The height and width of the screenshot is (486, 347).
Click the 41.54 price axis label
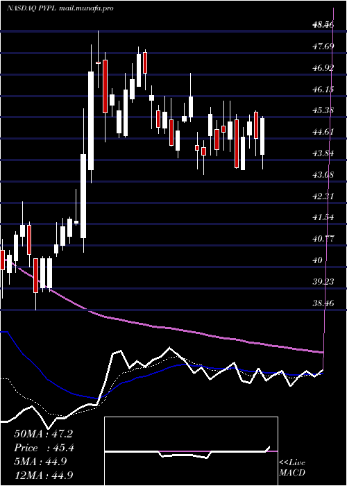click(323, 217)
